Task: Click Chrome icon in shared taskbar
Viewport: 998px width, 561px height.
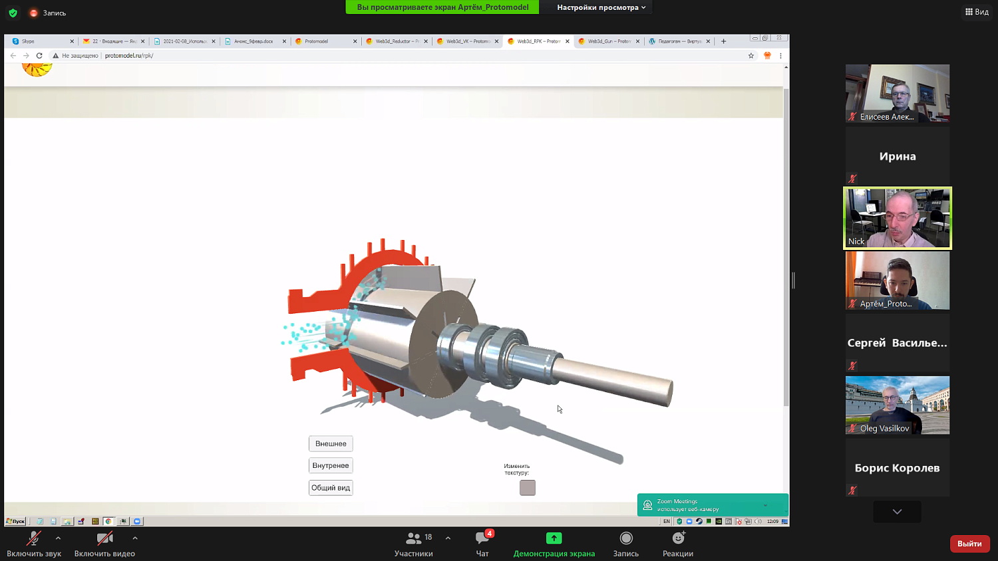Action: [x=108, y=521]
